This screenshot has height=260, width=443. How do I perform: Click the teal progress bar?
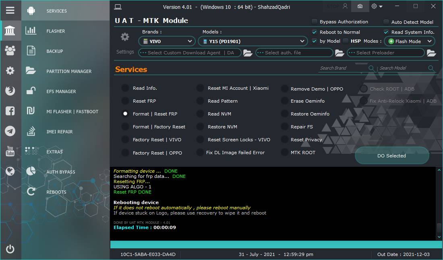[x=274, y=245]
